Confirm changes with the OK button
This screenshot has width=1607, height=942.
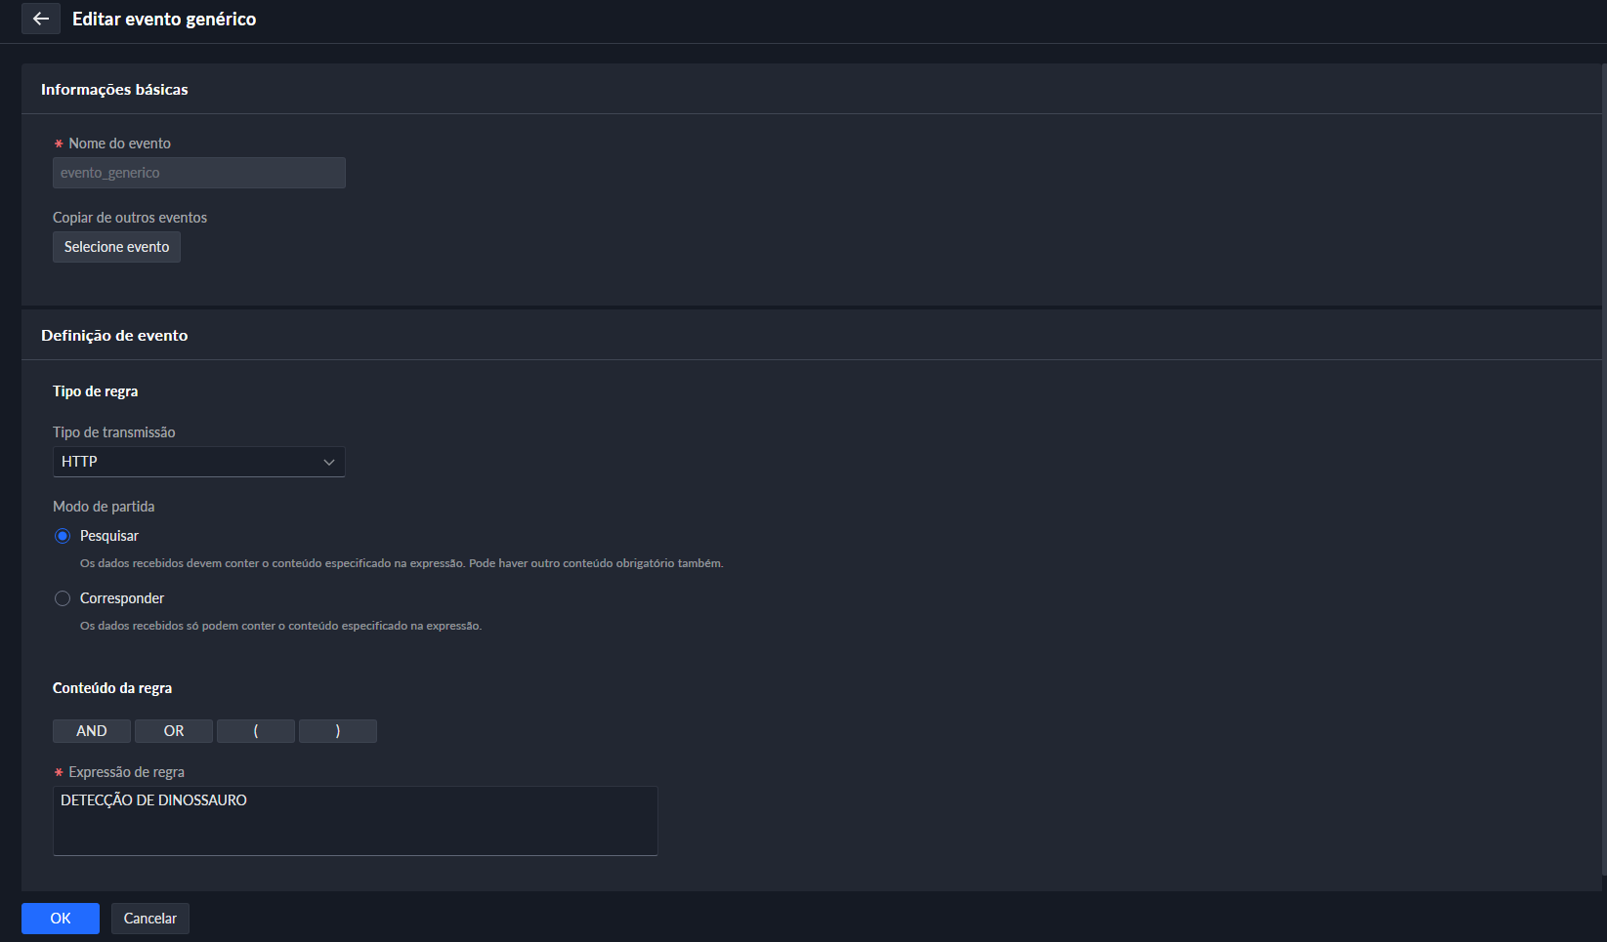(x=61, y=919)
